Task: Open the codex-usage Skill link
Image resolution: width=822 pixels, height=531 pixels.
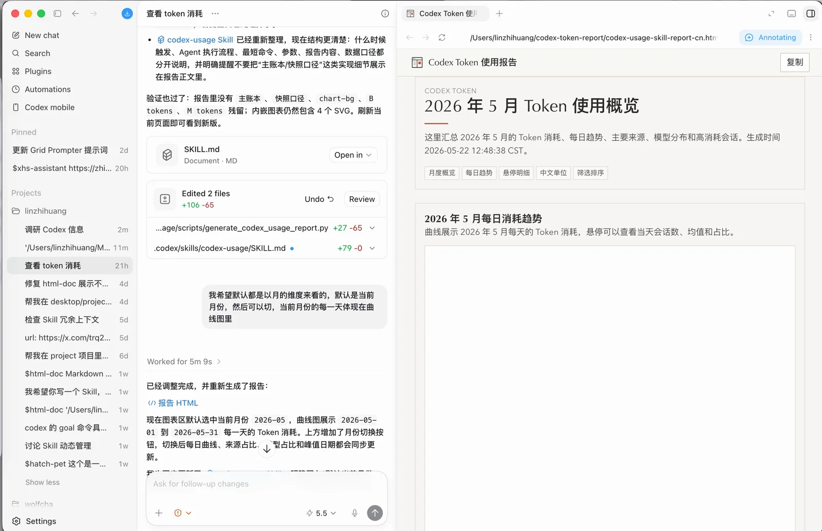Action: tap(195, 40)
